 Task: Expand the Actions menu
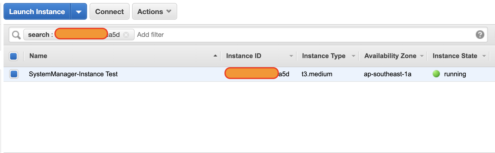[x=154, y=12]
